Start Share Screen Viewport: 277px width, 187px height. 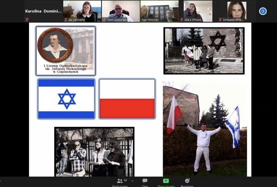coord(166,182)
